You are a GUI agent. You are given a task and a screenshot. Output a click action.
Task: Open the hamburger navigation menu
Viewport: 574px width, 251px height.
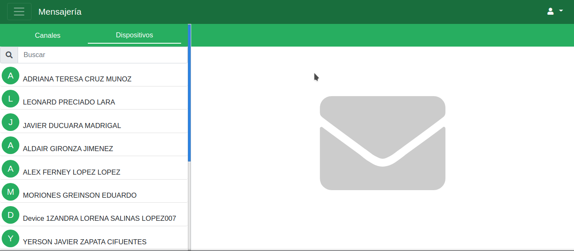(19, 12)
